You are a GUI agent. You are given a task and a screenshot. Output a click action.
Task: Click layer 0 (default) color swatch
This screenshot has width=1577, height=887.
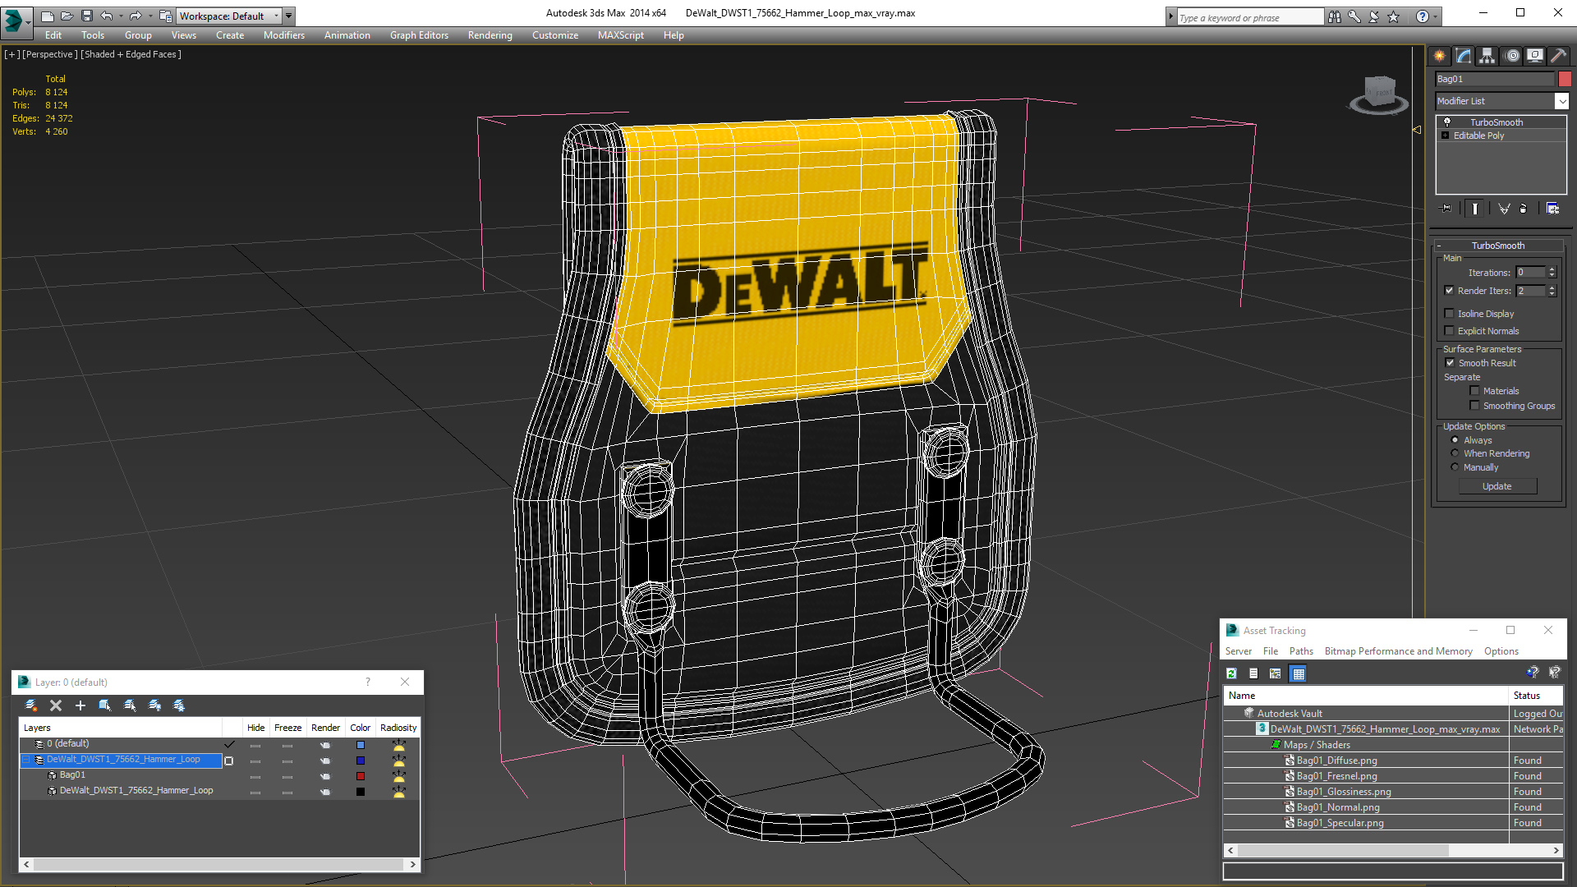coord(361,745)
